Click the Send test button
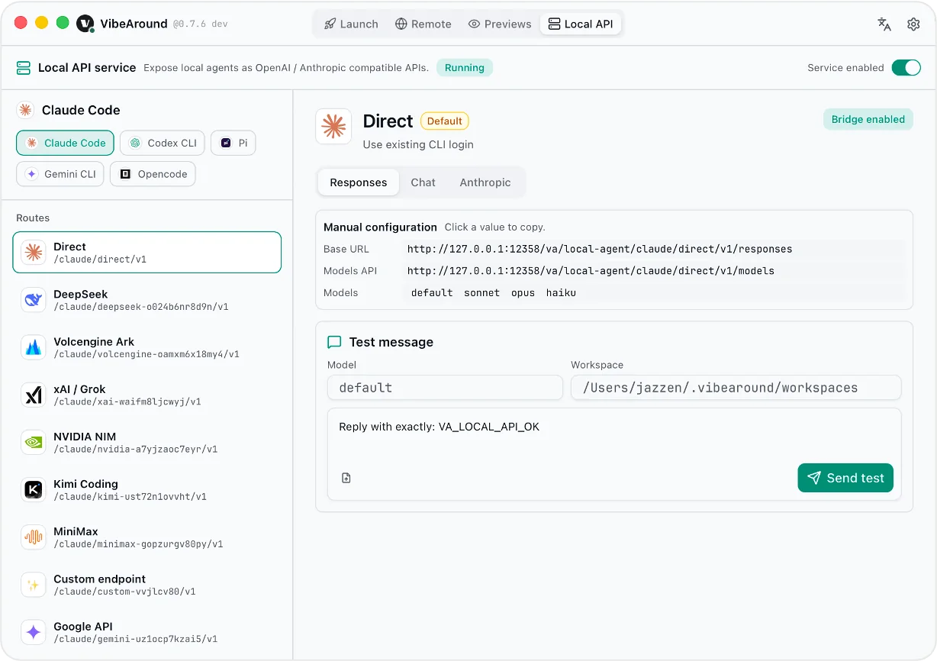This screenshot has height=661, width=937. point(845,478)
